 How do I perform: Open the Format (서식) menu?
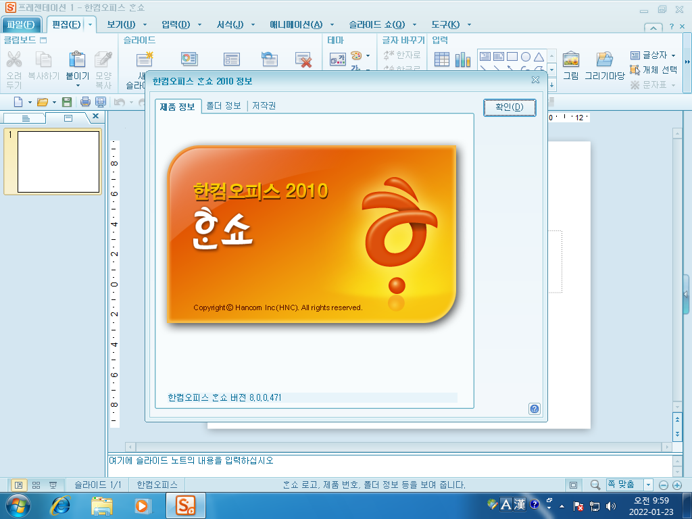[x=230, y=24]
